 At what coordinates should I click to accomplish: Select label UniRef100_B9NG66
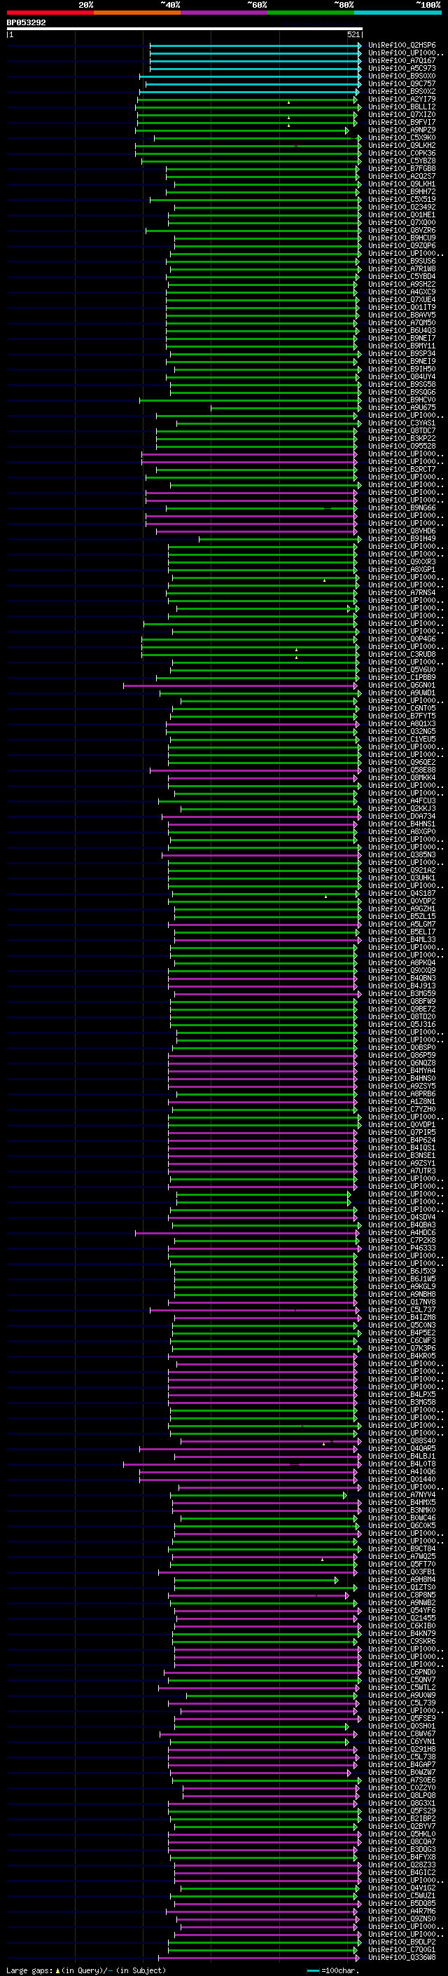402,507
